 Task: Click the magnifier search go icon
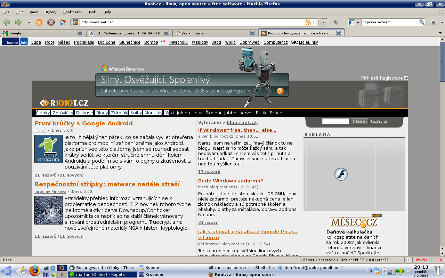(x=422, y=22)
